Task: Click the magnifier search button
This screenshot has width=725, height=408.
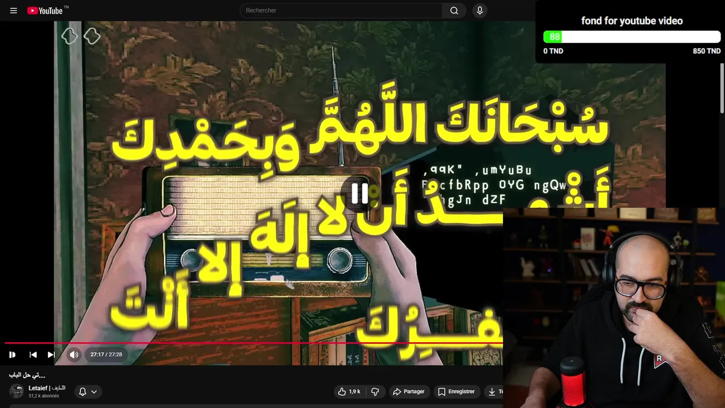Action: coord(454,10)
